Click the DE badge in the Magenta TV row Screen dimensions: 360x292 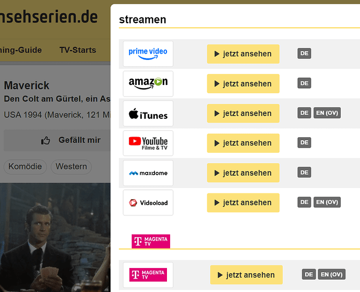(309, 274)
